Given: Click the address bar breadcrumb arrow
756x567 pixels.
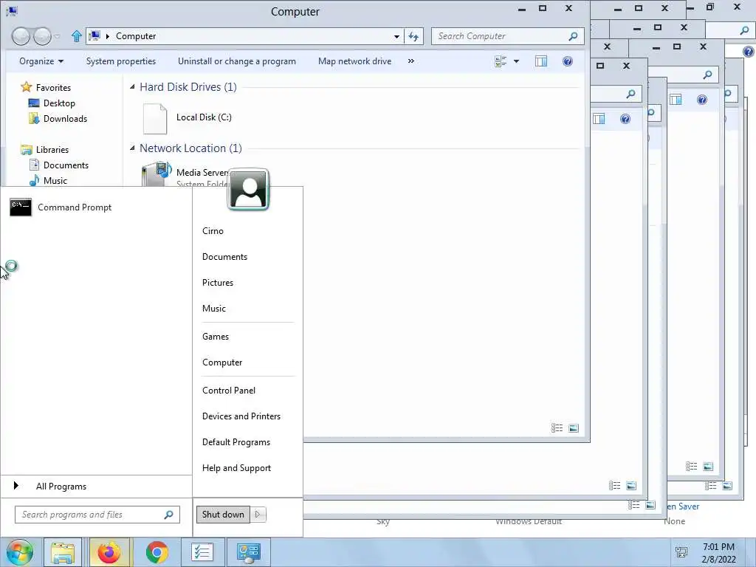Looking at the screenshot, I should click(108, 36).
